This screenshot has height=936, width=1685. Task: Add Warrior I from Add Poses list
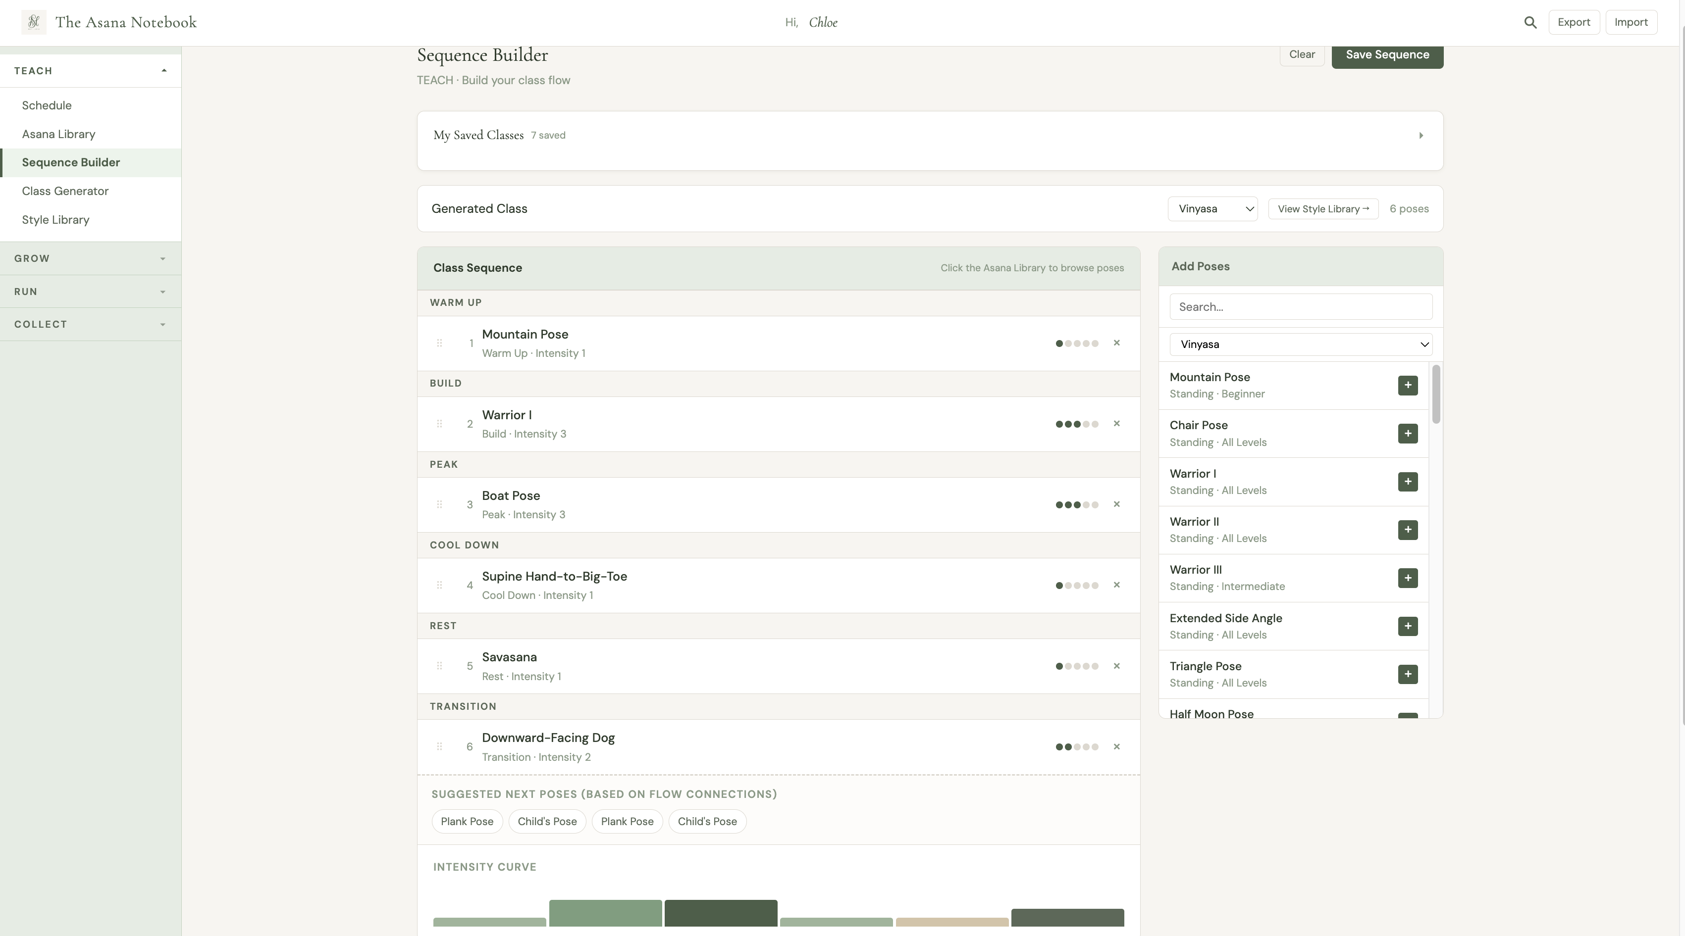click(1408, 482)
